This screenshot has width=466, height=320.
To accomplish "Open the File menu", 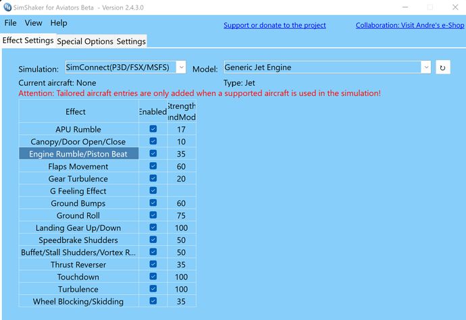I will (11, 23).
